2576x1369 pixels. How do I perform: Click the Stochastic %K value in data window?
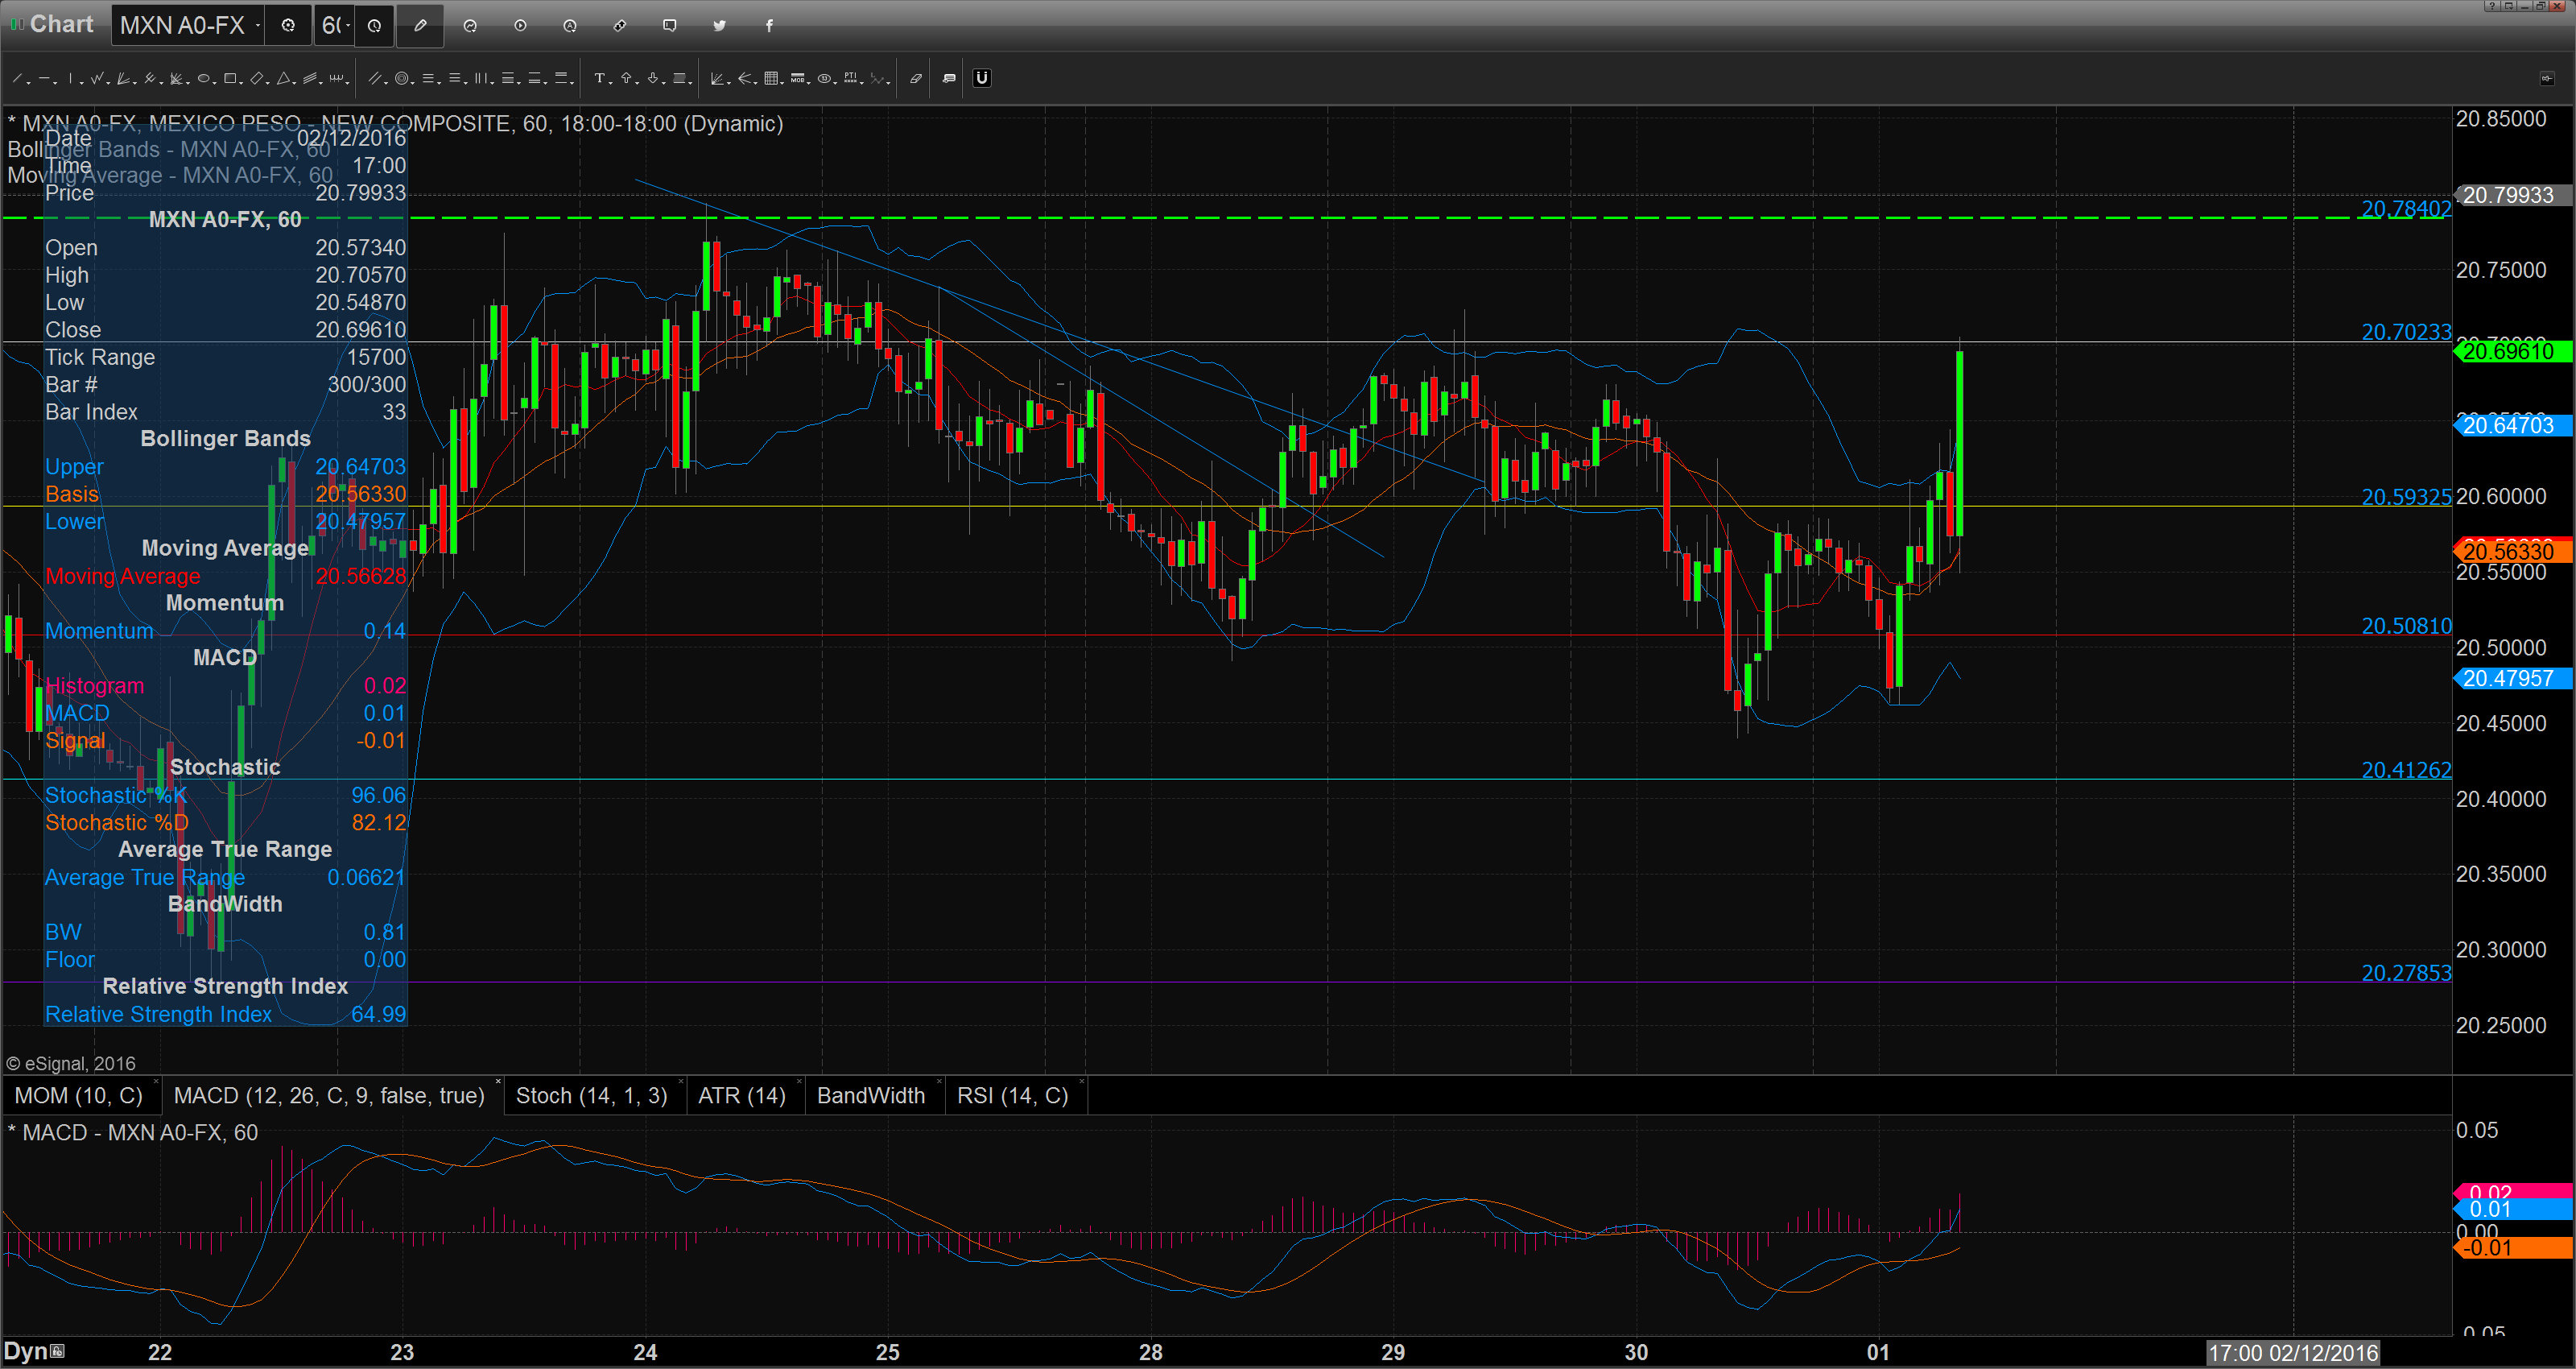pyautogui.click(x=379, y=795)
